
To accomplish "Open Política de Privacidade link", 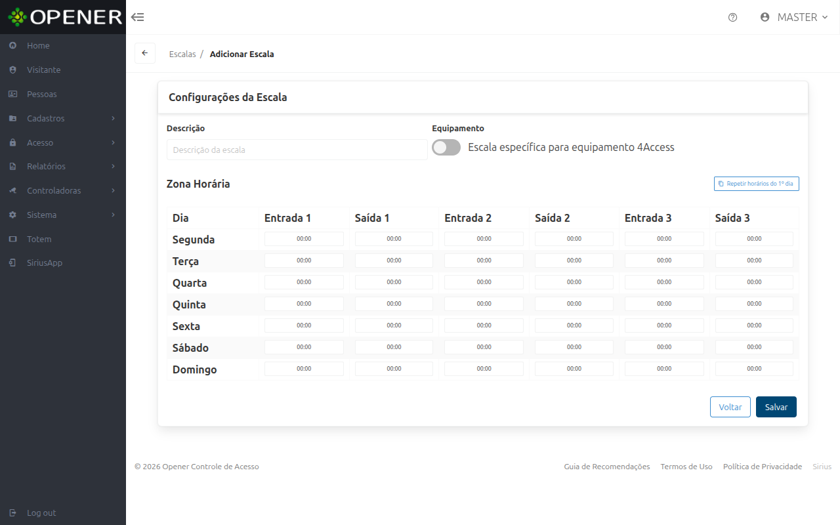I will pyautogui.click(x=763, y=467).
